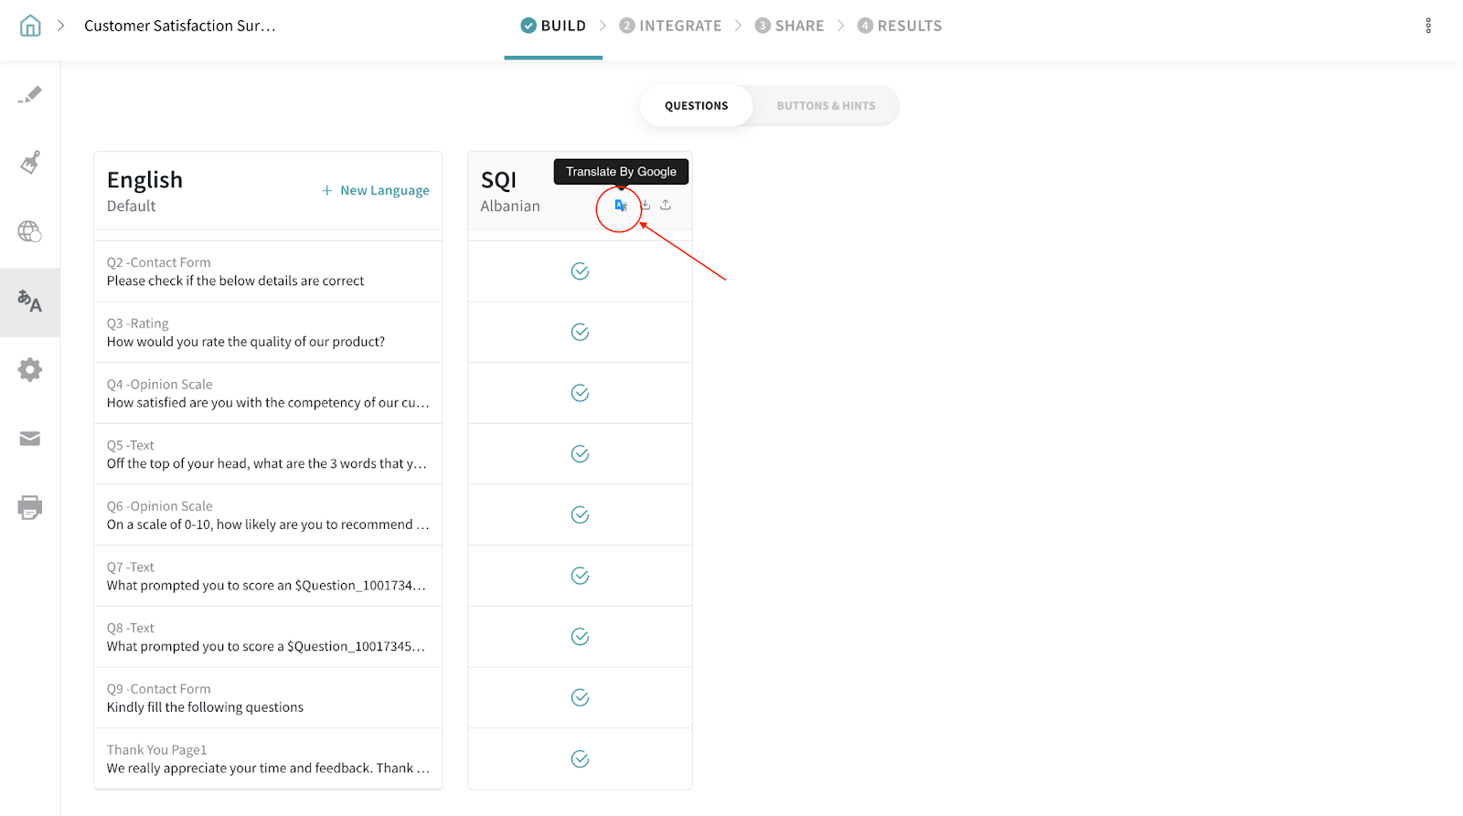The height and width of the screenshot is (816, 1463).
Task: Select the Questions tab
Action: point(696,106)
